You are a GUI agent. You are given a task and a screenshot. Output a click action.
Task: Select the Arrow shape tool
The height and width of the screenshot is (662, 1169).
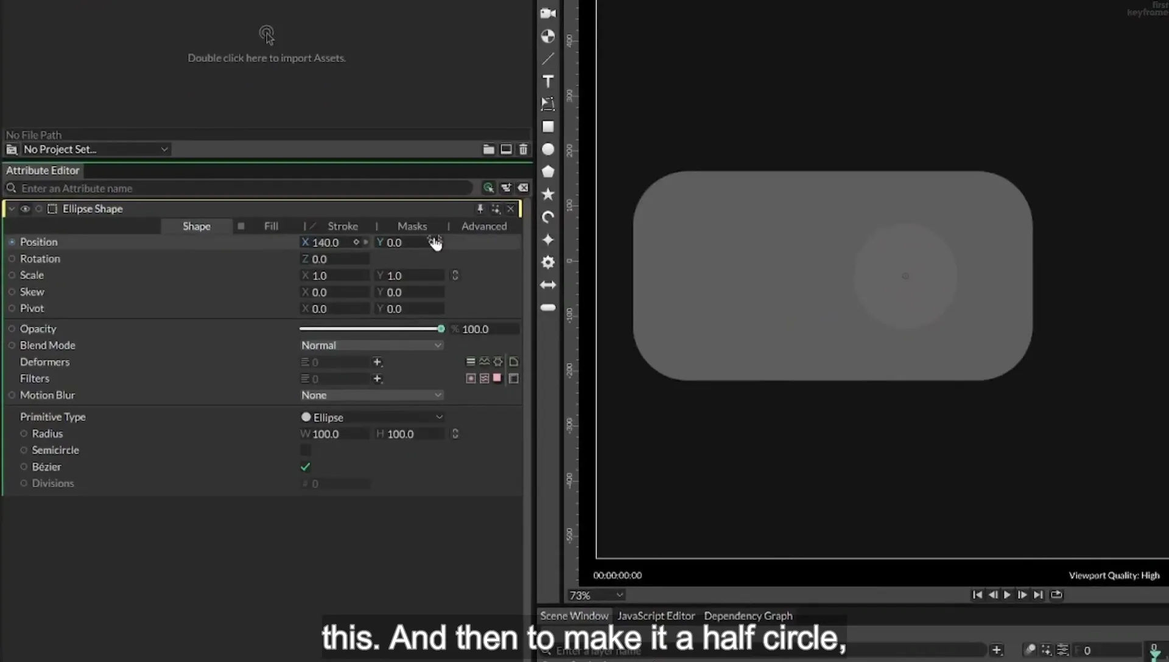click(548, 285)
